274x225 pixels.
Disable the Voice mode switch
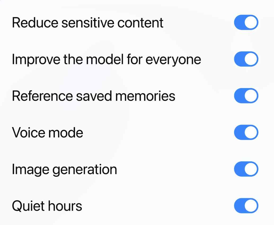pyautogui.click(x=246, y=132)
